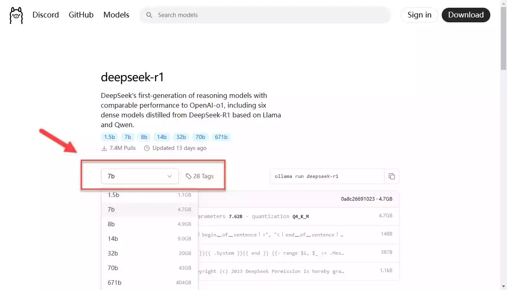Click the clock icon near Updated
The width and height of the screenshot is (507, 290).
(x=147, y=148)
